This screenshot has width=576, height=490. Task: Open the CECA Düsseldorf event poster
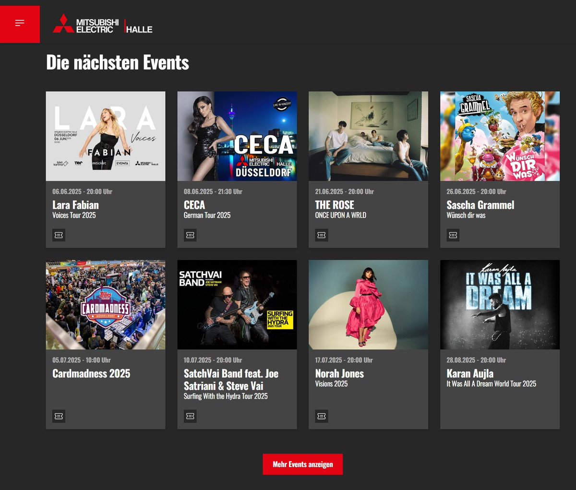click(237, 136)
